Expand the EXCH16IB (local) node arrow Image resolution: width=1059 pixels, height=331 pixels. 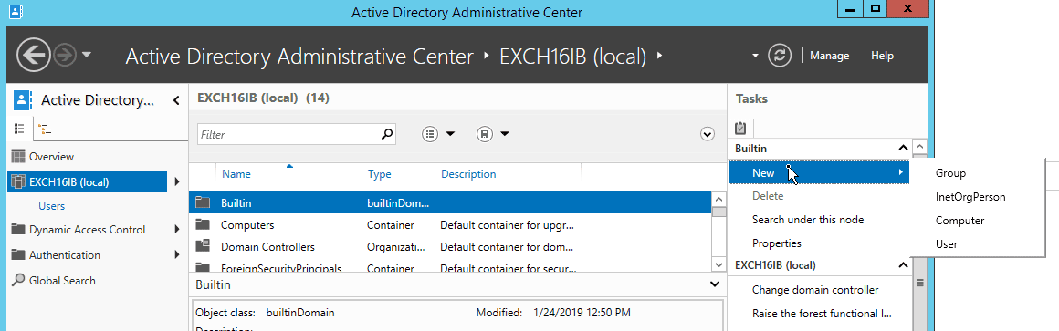(x=176, y=181)
